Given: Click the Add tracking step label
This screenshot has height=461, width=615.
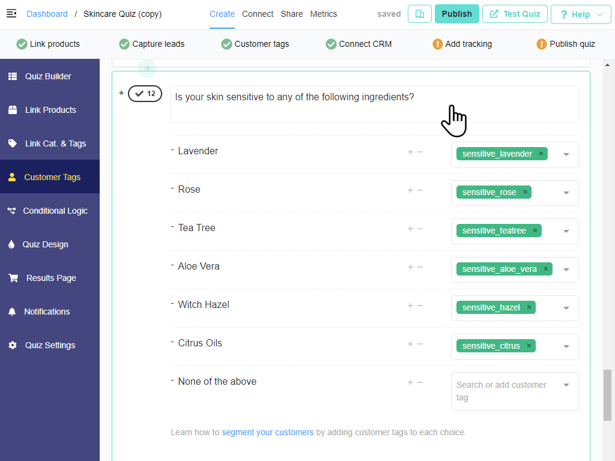Looking at the screenshot, I should pyautogui.click(x=468, y=44).
